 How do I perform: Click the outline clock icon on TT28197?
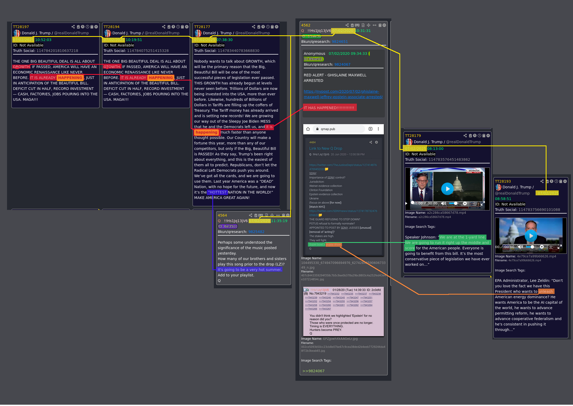point(87,27)
